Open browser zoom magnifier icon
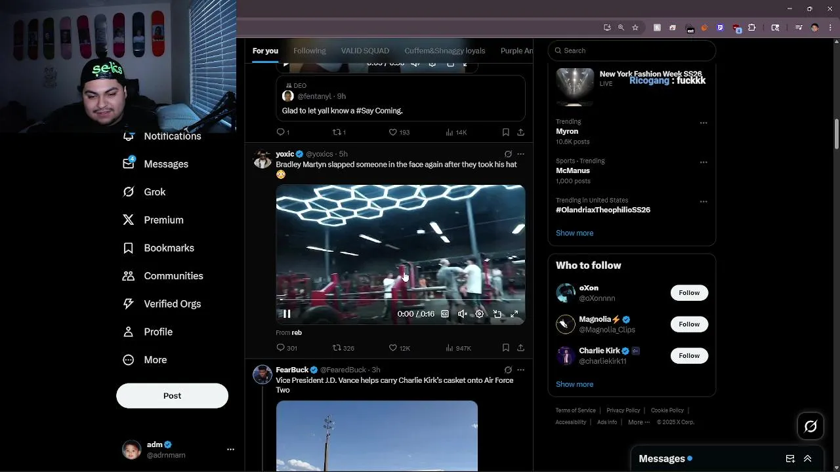The width and height of the screenshot is (840, 472). pos(621,28)
